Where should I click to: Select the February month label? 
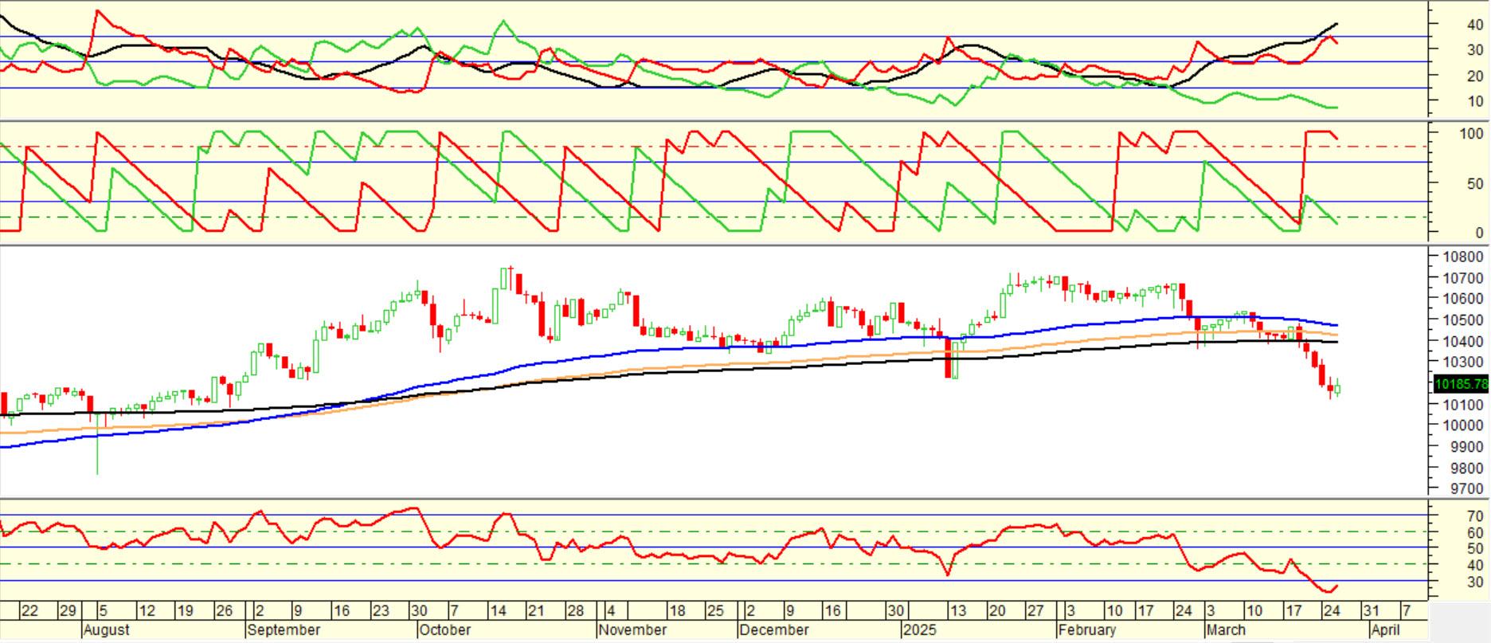(1087, 629)
